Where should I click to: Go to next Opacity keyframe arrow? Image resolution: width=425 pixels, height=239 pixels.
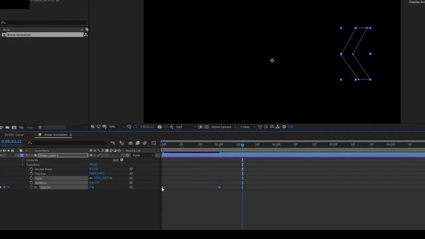[8, 187]
